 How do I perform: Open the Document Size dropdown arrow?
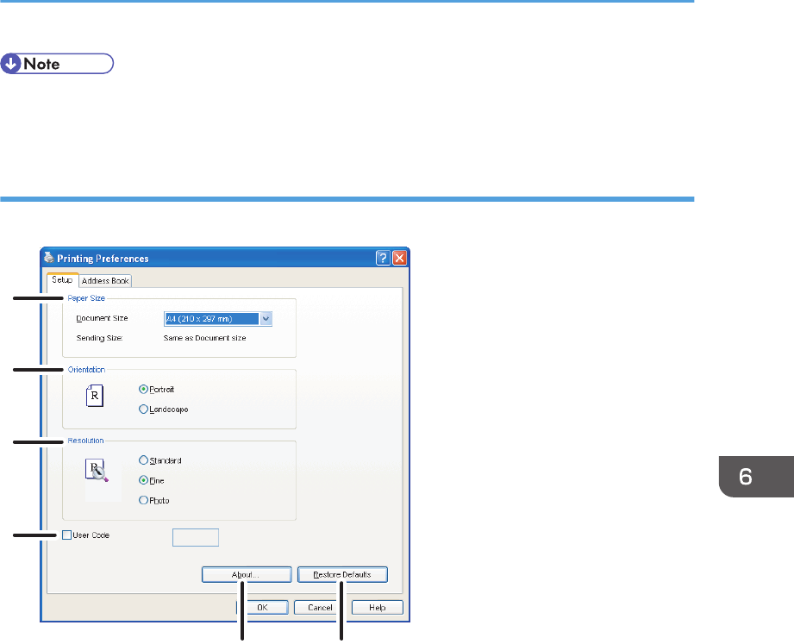[266, 318]
